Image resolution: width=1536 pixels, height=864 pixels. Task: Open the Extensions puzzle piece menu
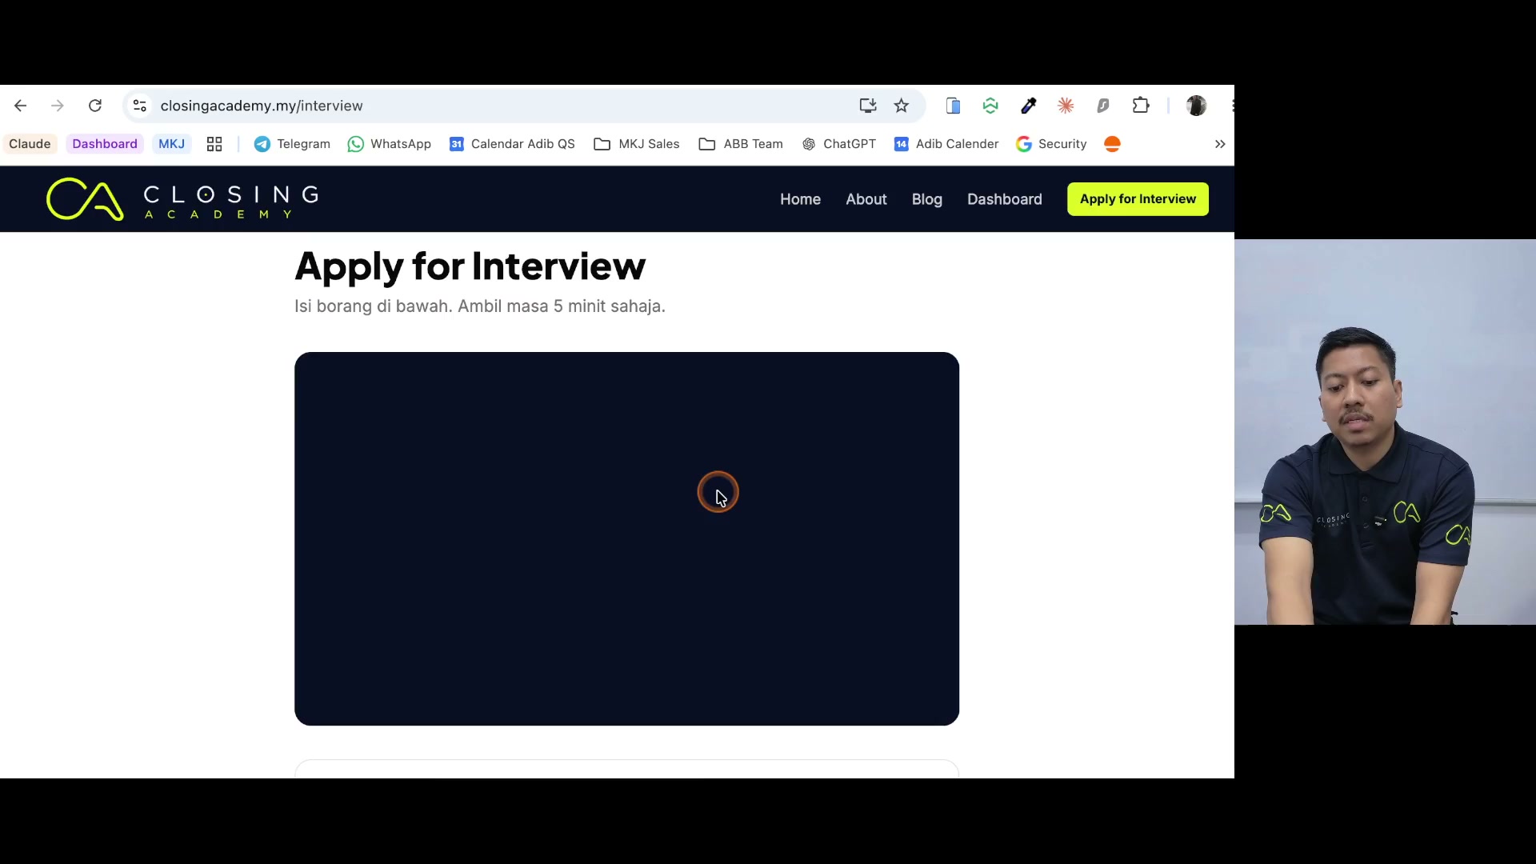tap(1141, 106)
